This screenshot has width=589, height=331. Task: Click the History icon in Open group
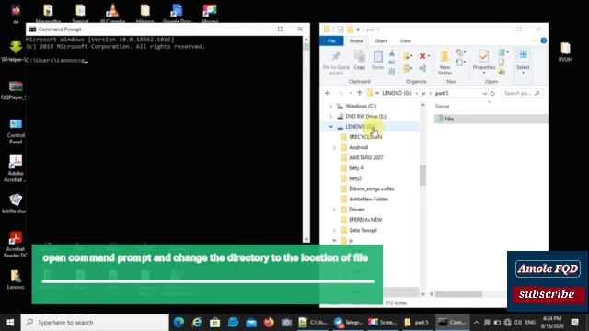(502, 72)
